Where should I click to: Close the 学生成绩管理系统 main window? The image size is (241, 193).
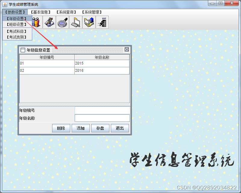click(232, 3)
